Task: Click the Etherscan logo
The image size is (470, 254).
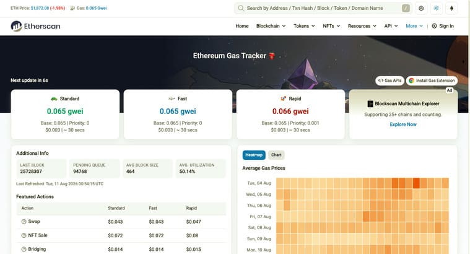Action: (35, 27)
